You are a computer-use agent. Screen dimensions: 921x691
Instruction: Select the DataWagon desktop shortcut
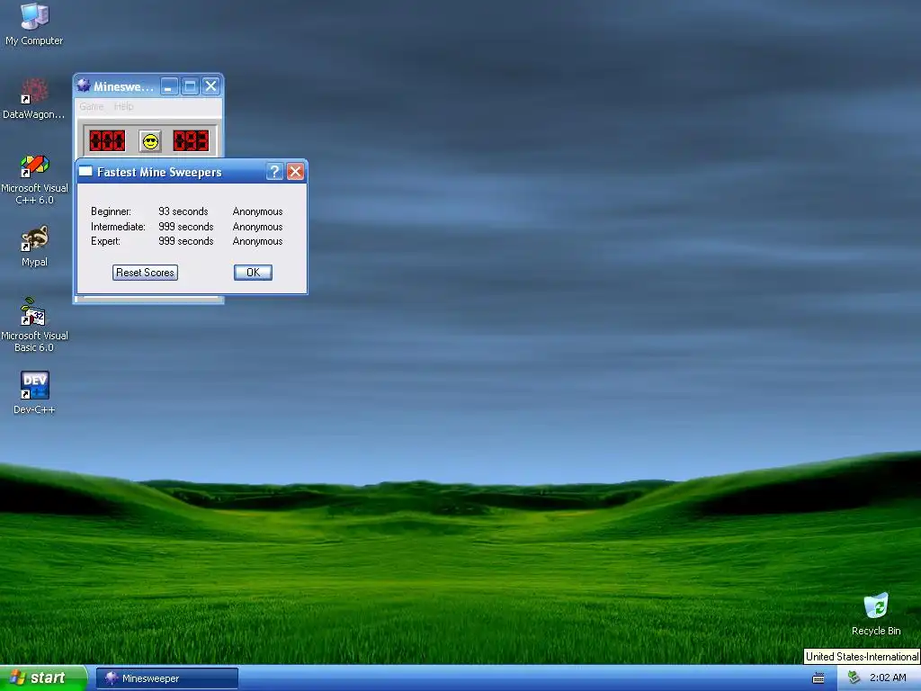pyautogui.click(x=34, y=98)
